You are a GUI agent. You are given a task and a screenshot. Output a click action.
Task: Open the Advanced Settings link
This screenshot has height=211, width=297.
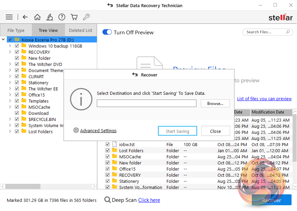[x=98, y=130]
